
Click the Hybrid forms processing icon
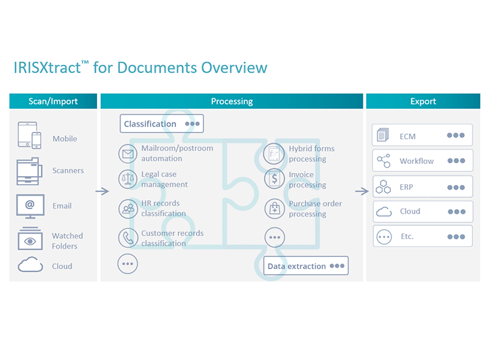(274, 154)
